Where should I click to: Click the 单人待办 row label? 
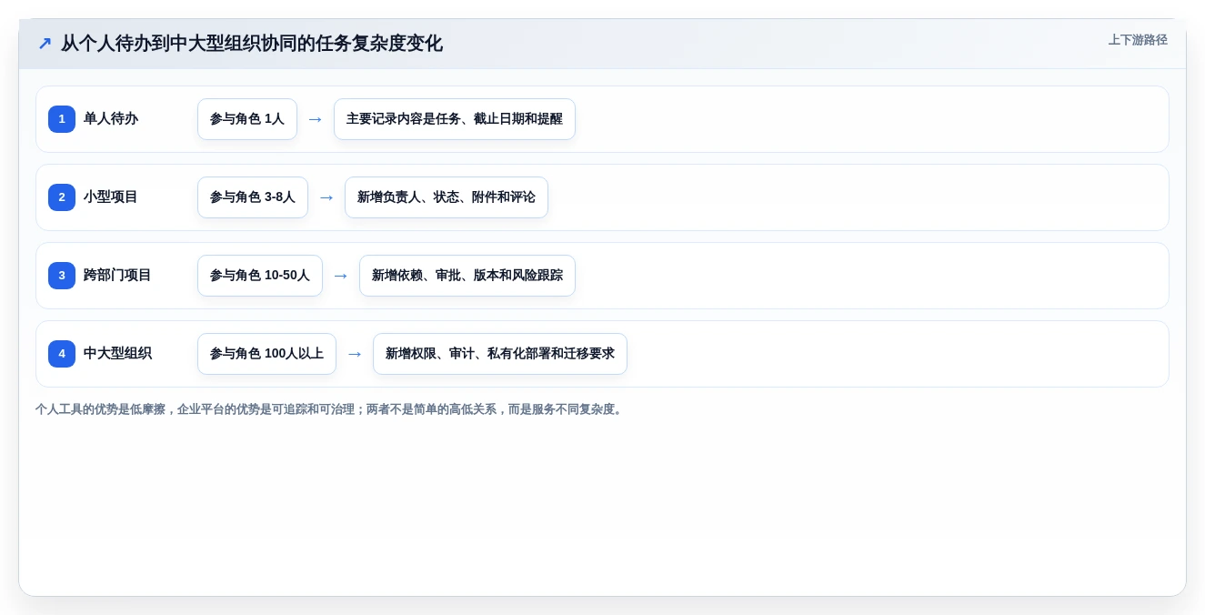(x=111, y=119)
